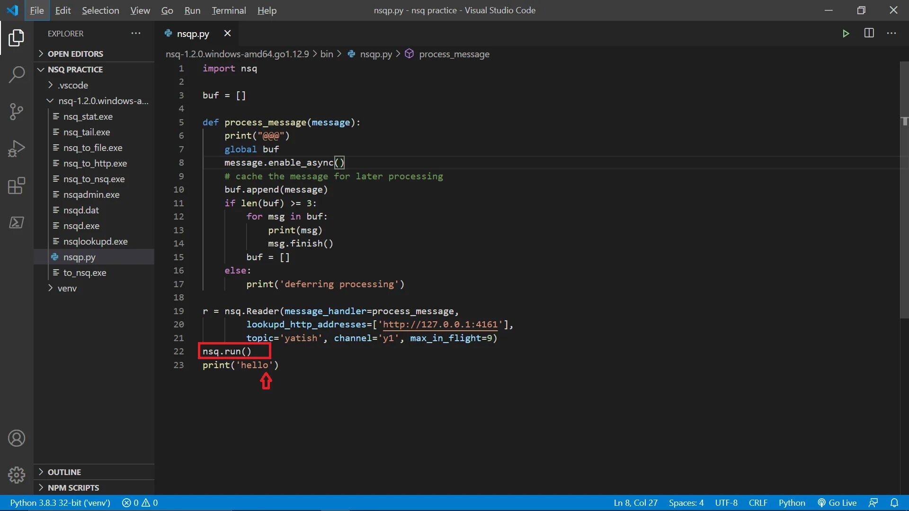Expand the OUTLINE section
909x511 pixels.
click(64, 472)
